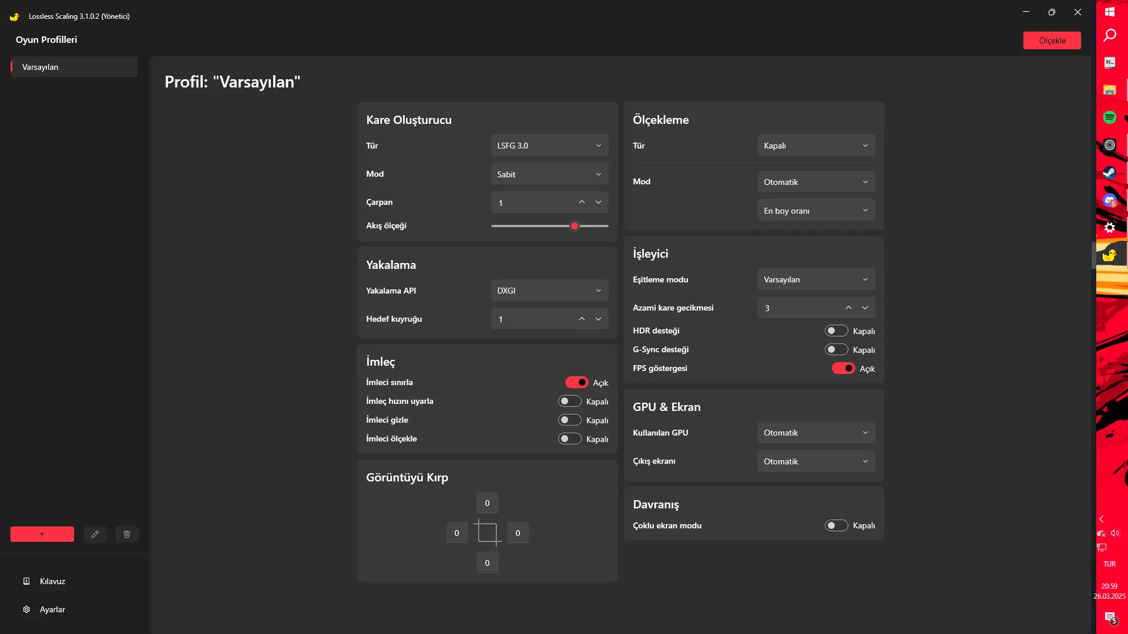
Task: Enable the G-Sync desteği toggle
Action: click(836, 350)
